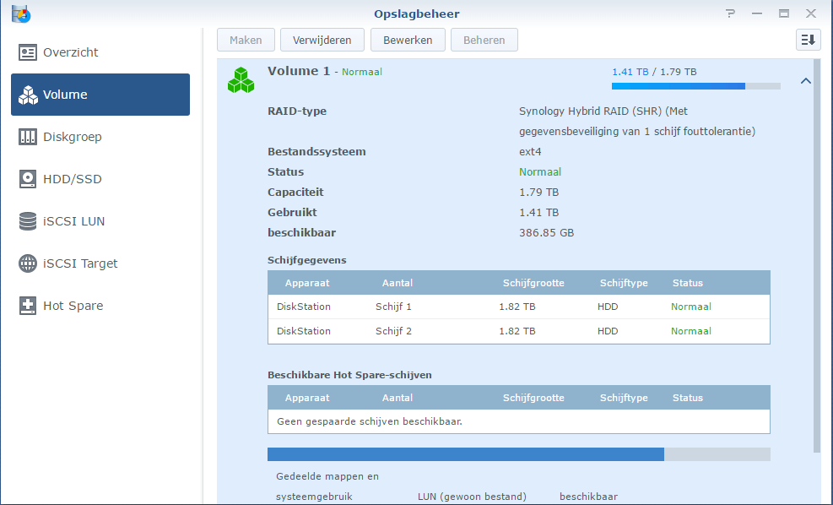This screenshot has height=505, width=833.
Task: Click the green Normaal beside Volume 1 title
Action: tap(362, 72)
